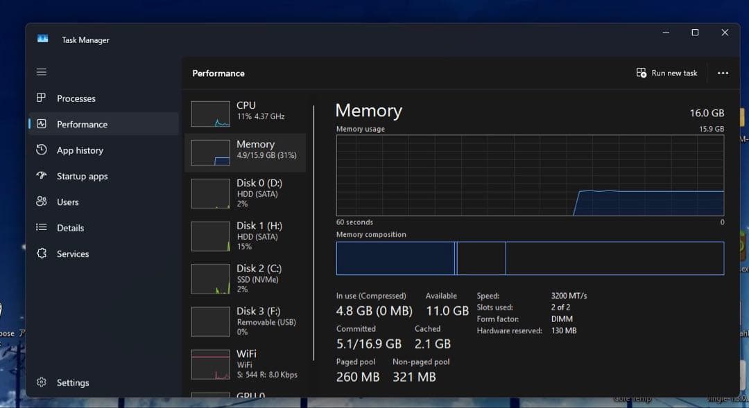Click the Performance icon in the sidebar
Viewport: 749px width, 408px height.
pos(42,123)
